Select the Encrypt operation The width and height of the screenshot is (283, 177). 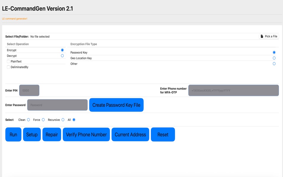pos(62,50)
